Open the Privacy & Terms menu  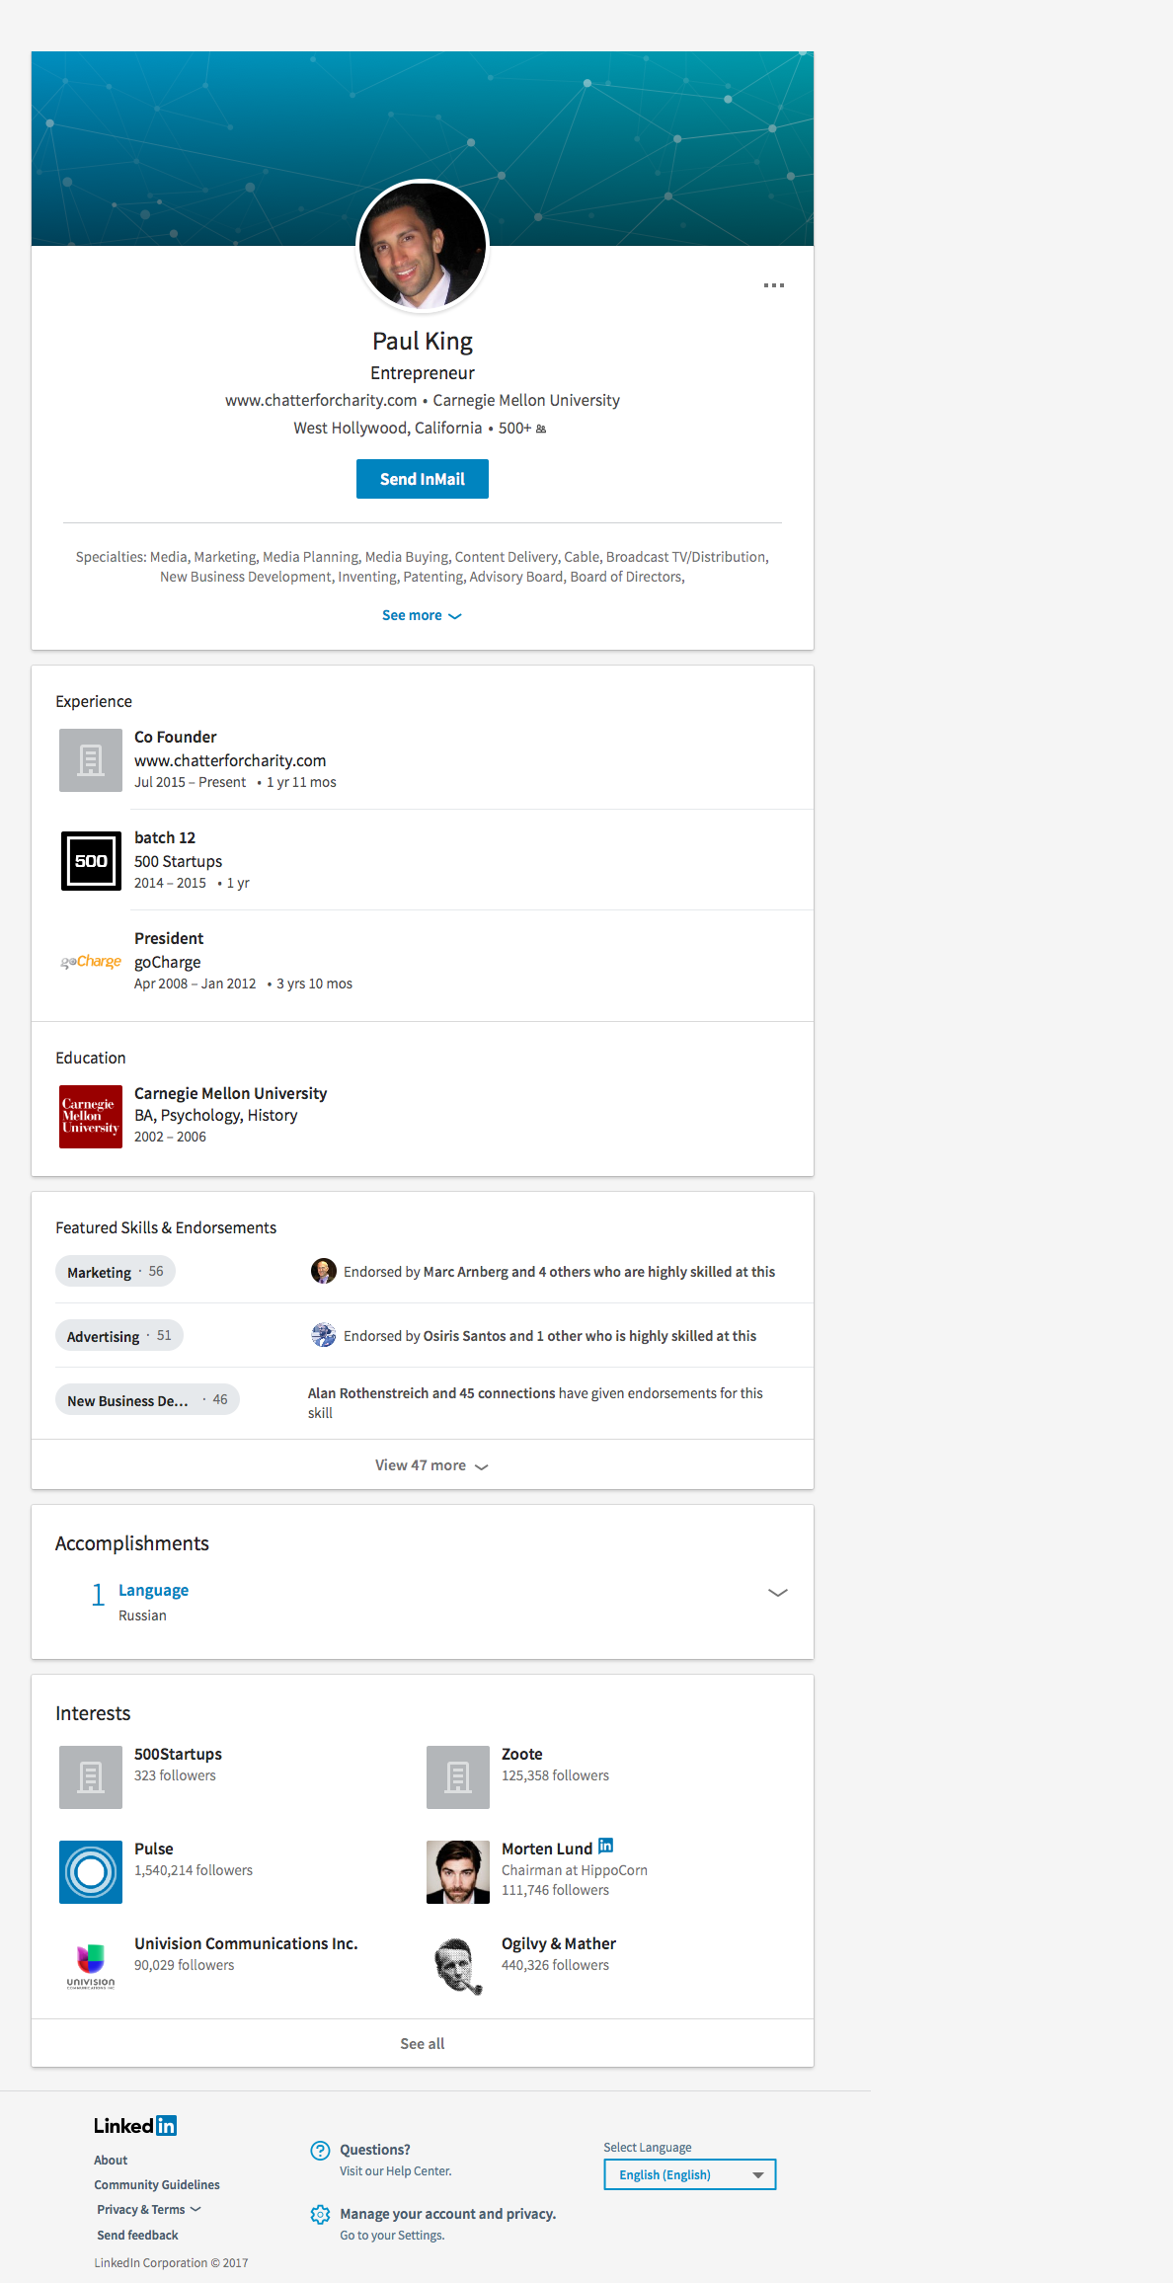[148, 2210]
